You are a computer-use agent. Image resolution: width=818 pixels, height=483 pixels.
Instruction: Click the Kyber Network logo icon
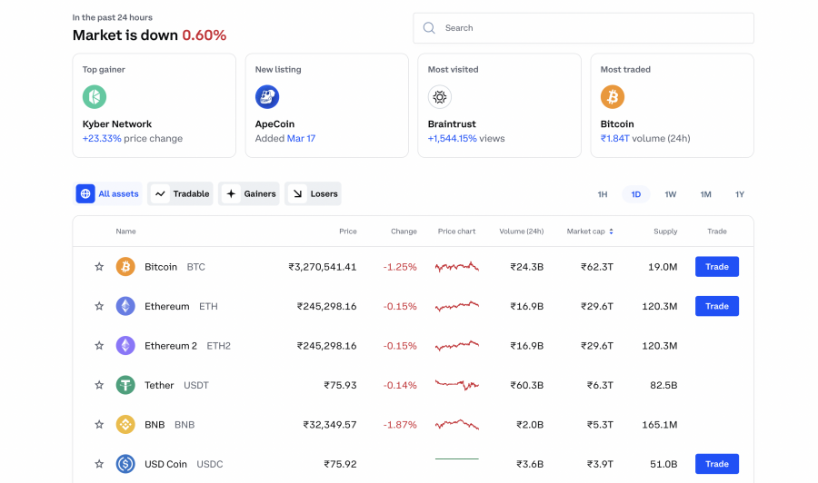[95, 97]
